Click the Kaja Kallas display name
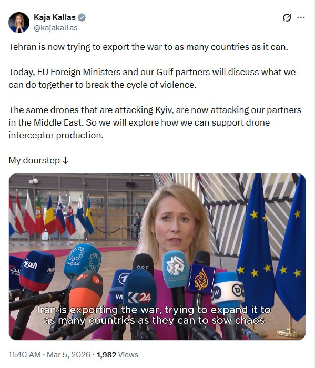This screenshot has width=315, height=368. coord(55,17)
